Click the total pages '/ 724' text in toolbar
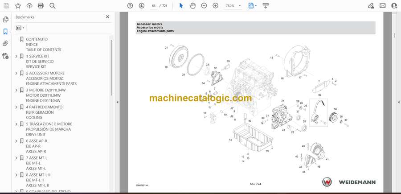Screen dimensions: 401x194 tap(164, 6)
